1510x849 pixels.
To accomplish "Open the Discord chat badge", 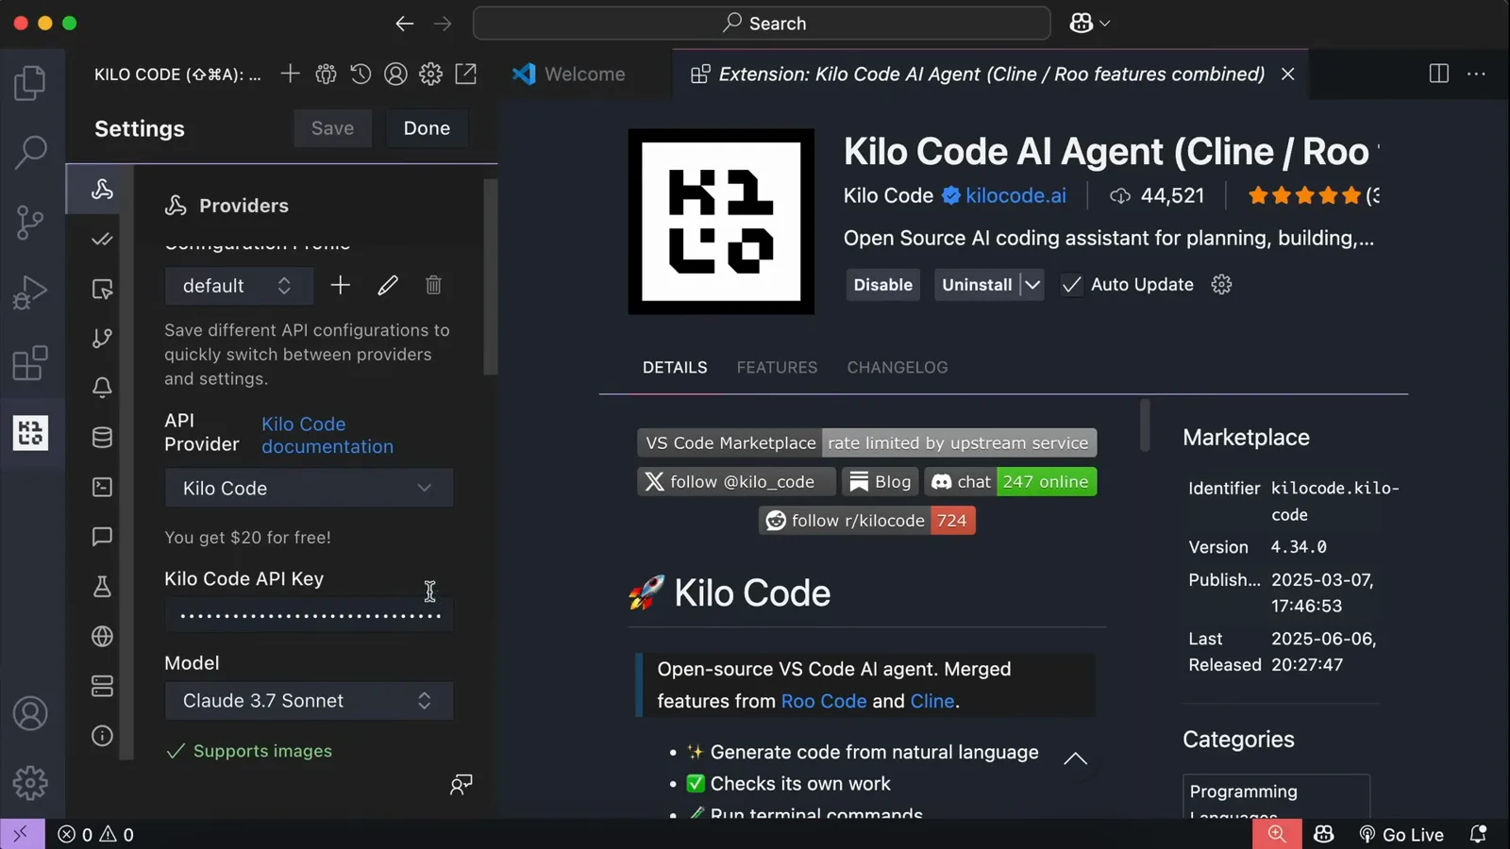I will point(1011,481).
